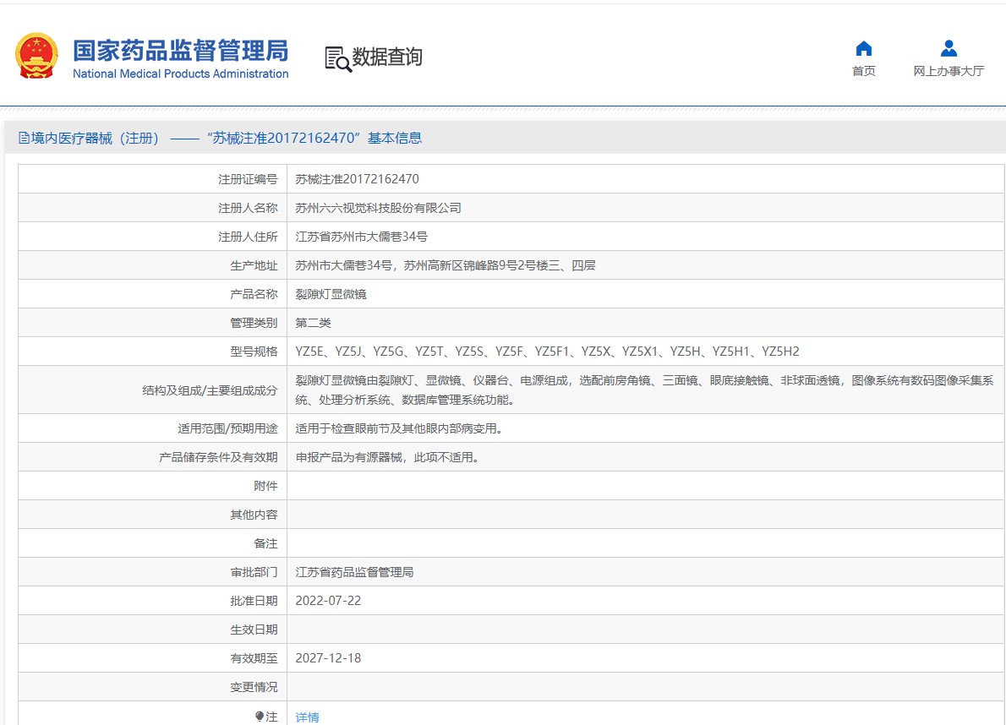Click the 生产地址 row label
This screenshot has height=725, width=1006.
tap(254, 265)
